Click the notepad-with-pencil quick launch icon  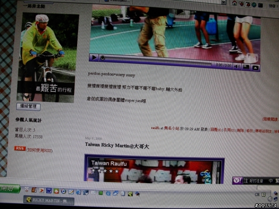tap(71, 192)
